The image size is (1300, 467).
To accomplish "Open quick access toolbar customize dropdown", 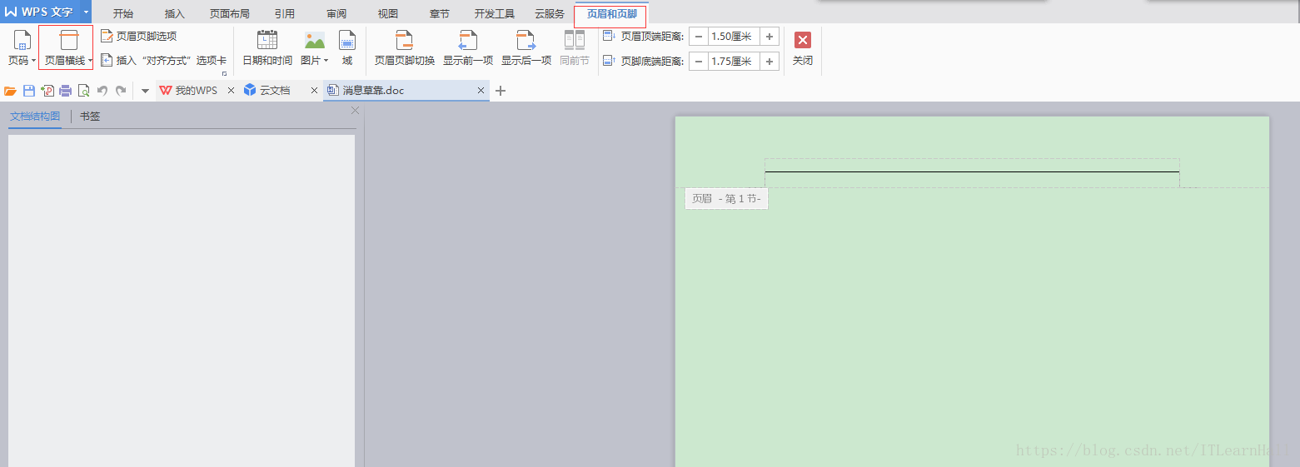I will (145, 91).
